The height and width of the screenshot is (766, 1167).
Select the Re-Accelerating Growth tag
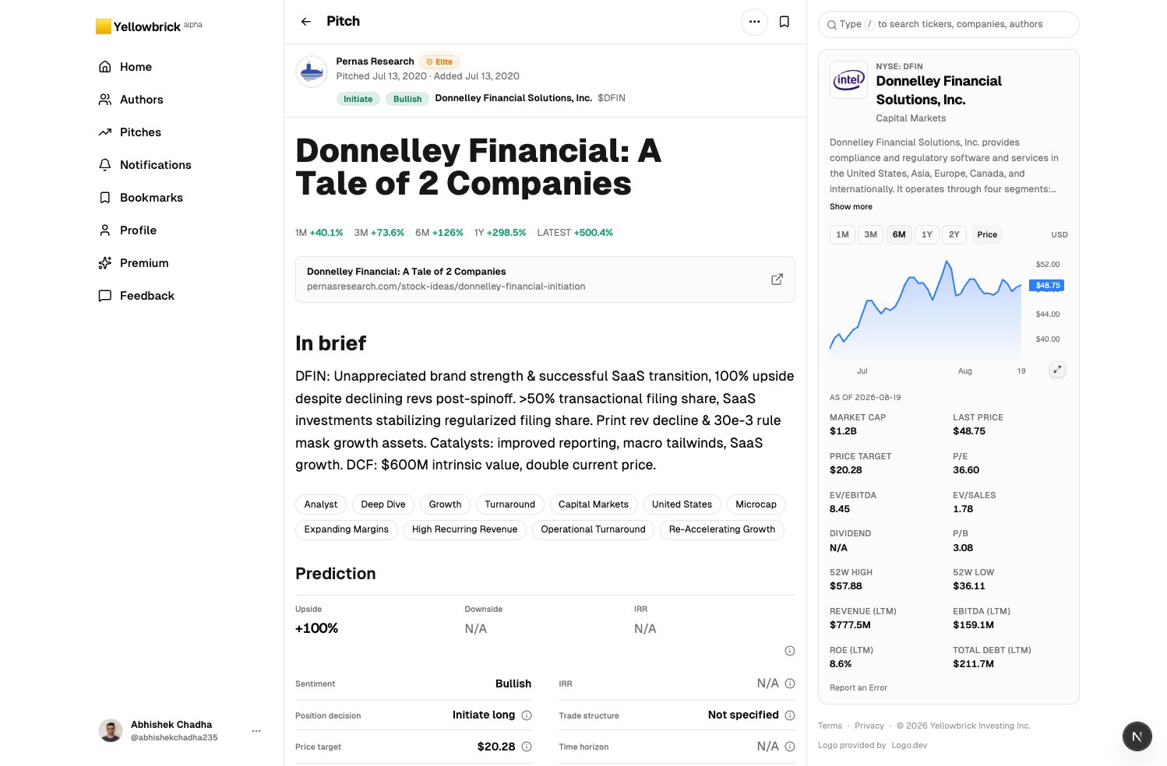tap(722, 529)
